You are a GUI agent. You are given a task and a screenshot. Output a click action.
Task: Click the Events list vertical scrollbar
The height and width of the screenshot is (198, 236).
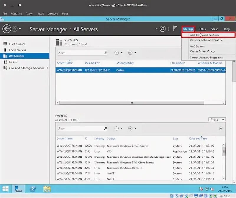click(x=224, y=151)
